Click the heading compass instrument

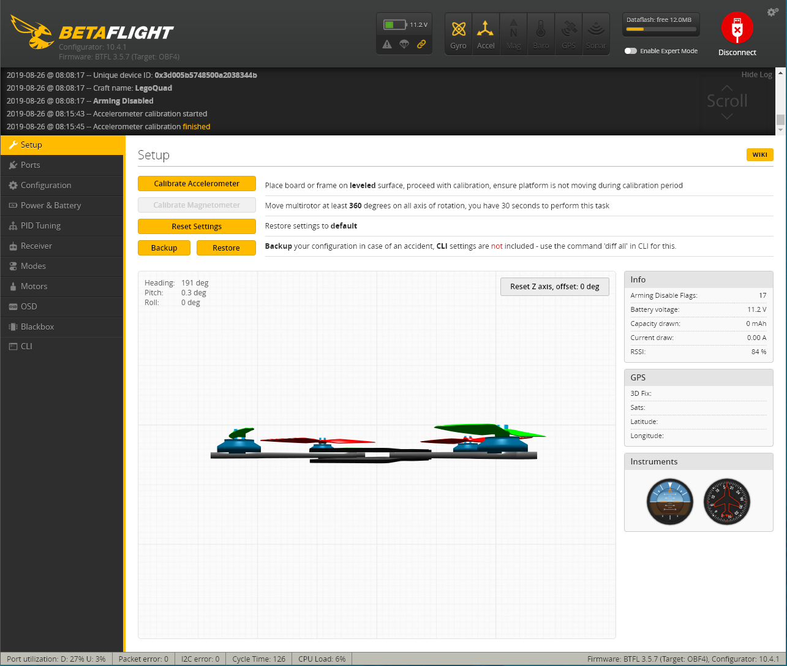click(x=727, y=502)
